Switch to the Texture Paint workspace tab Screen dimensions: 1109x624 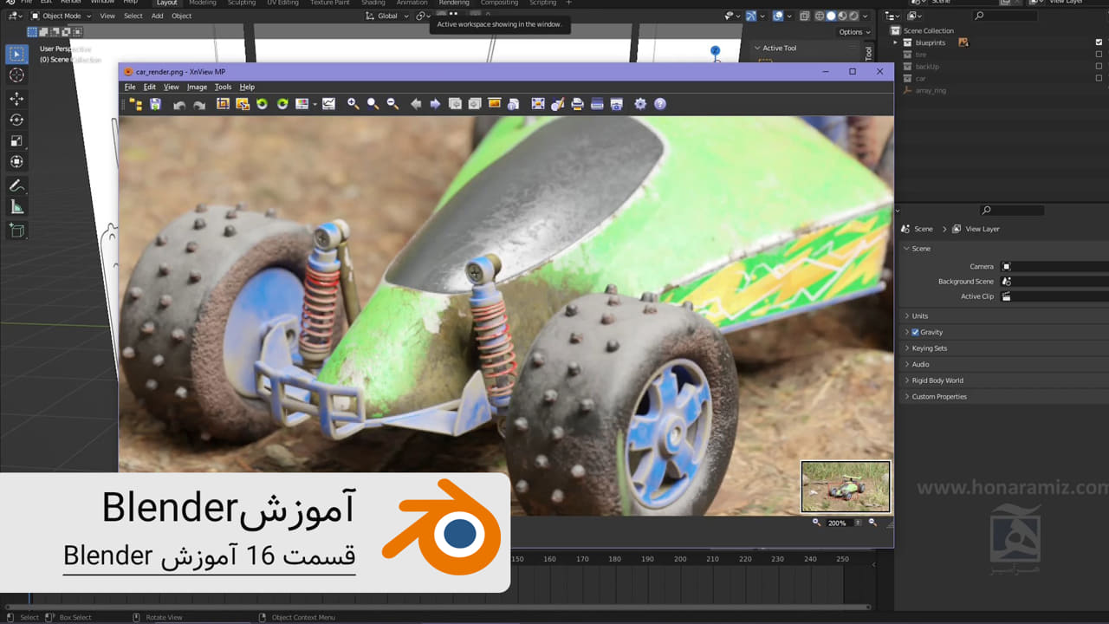(329, 3)
